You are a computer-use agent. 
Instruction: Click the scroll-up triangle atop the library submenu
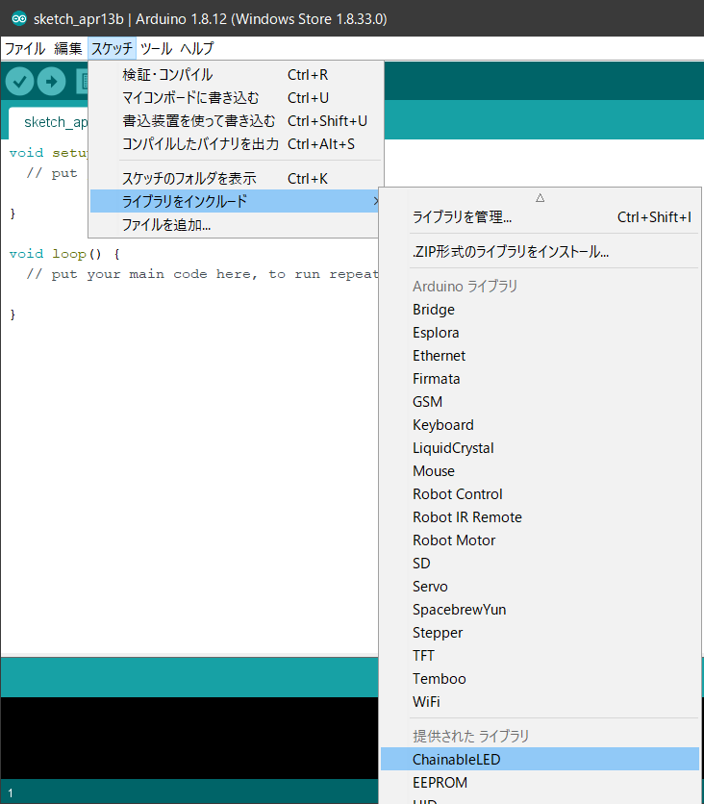click(x=540, y=198)
